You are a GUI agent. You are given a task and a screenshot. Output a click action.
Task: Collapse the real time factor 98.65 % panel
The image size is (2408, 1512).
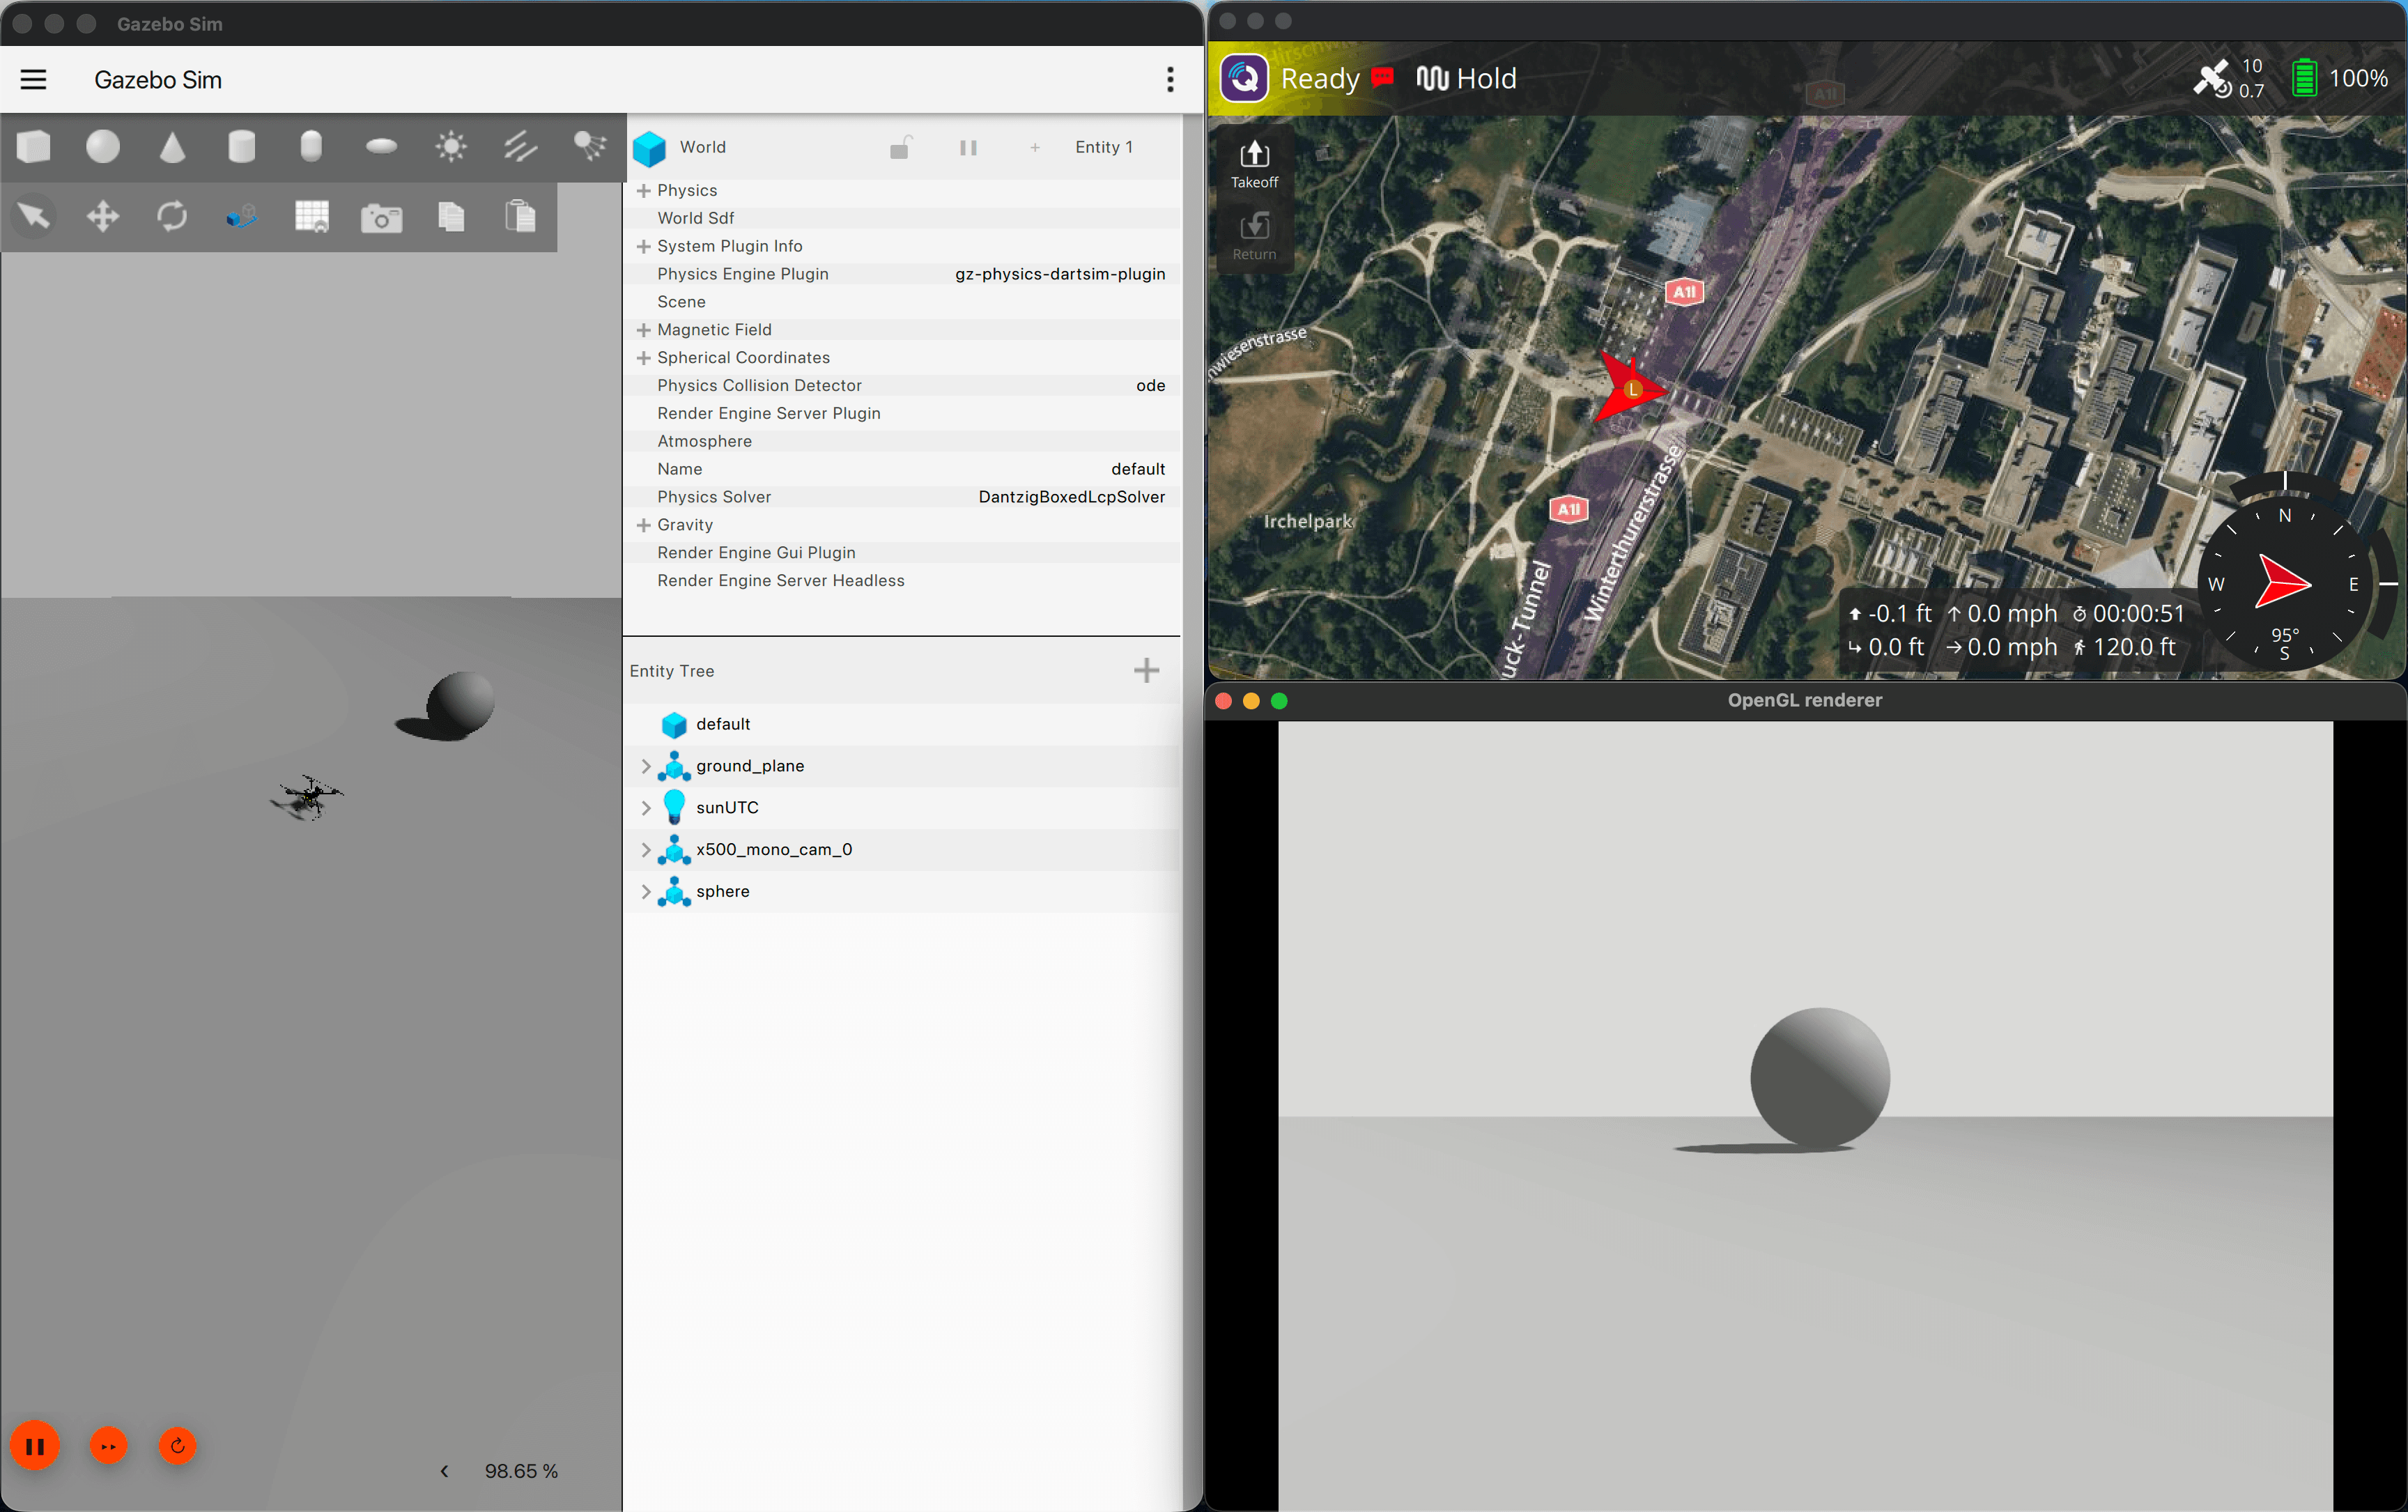[444, 1471]
